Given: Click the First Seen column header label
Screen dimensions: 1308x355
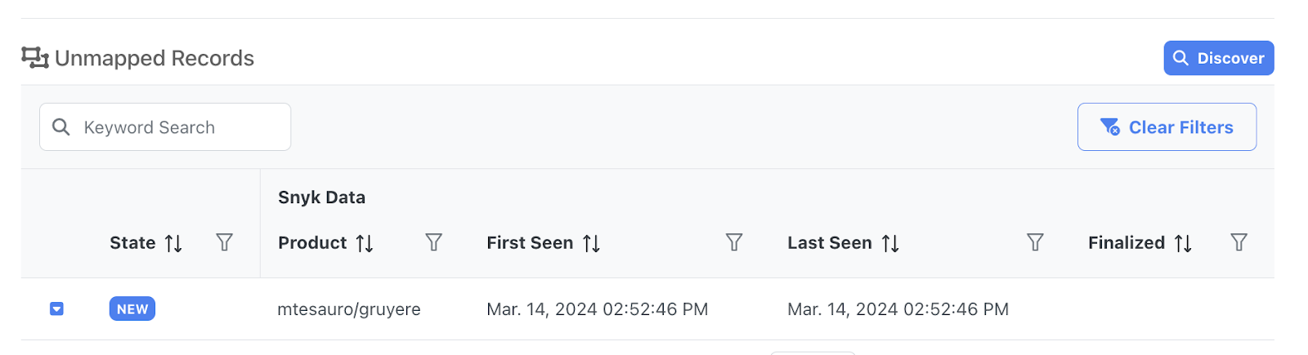Looking at the screenshot, I should point(530,243).
